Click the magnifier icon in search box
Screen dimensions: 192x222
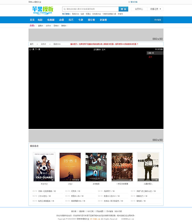pos(64,9)
